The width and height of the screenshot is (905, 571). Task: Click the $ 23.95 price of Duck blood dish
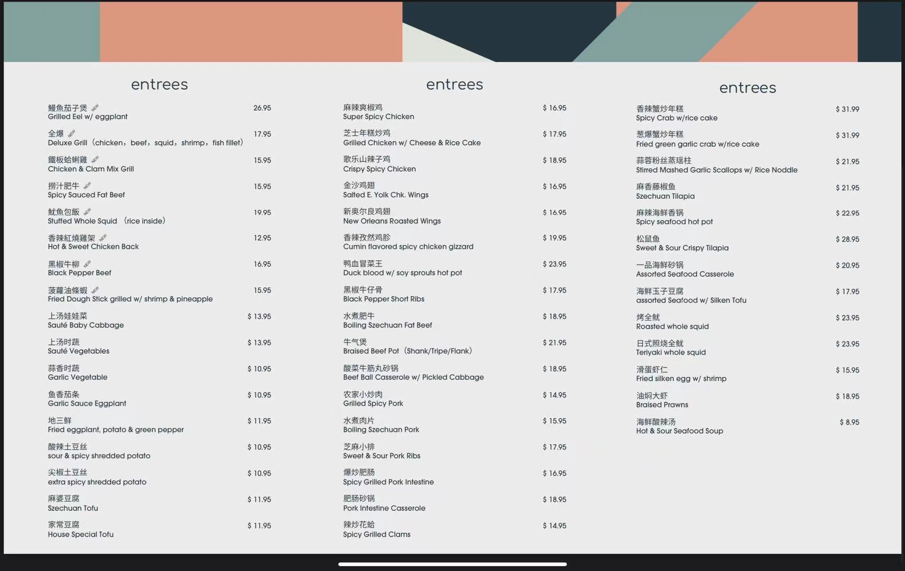[554, 264]
